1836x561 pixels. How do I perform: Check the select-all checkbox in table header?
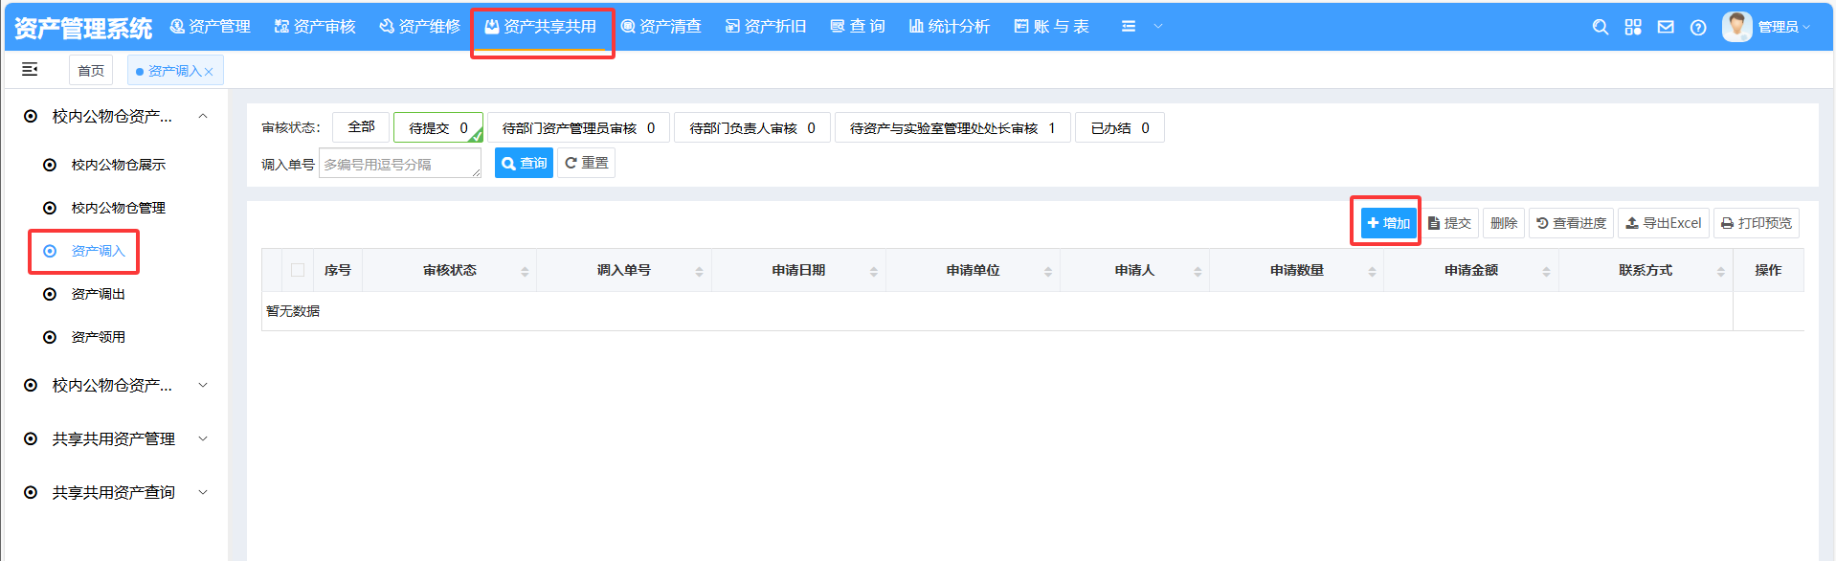tap(298, 270)
